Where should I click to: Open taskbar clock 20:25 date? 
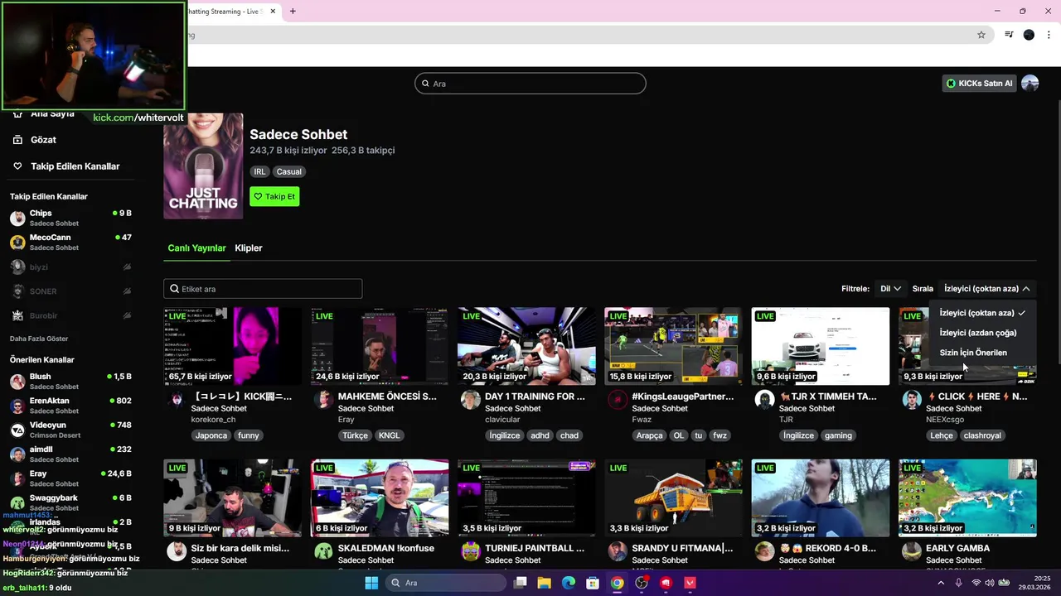(x=1034, y=583)
